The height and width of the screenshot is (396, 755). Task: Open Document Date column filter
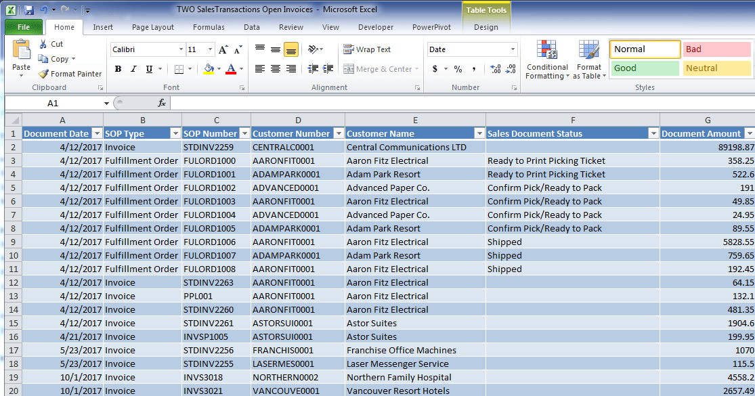tap(98, 133)
